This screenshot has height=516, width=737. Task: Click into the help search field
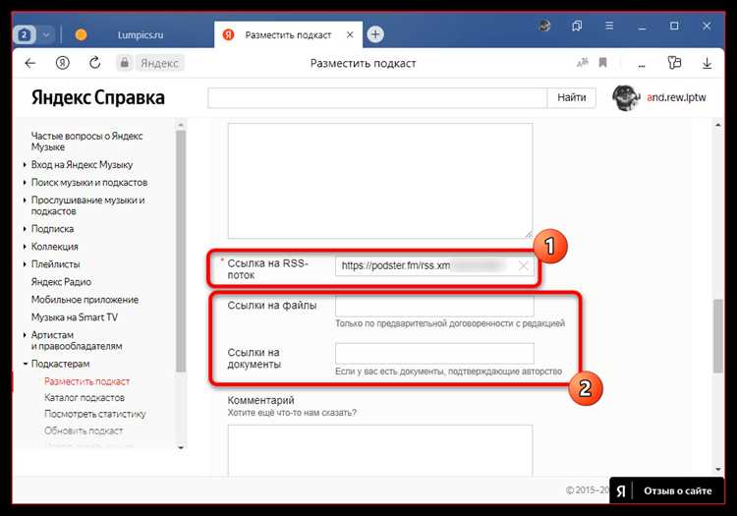[x=377, y=97]
